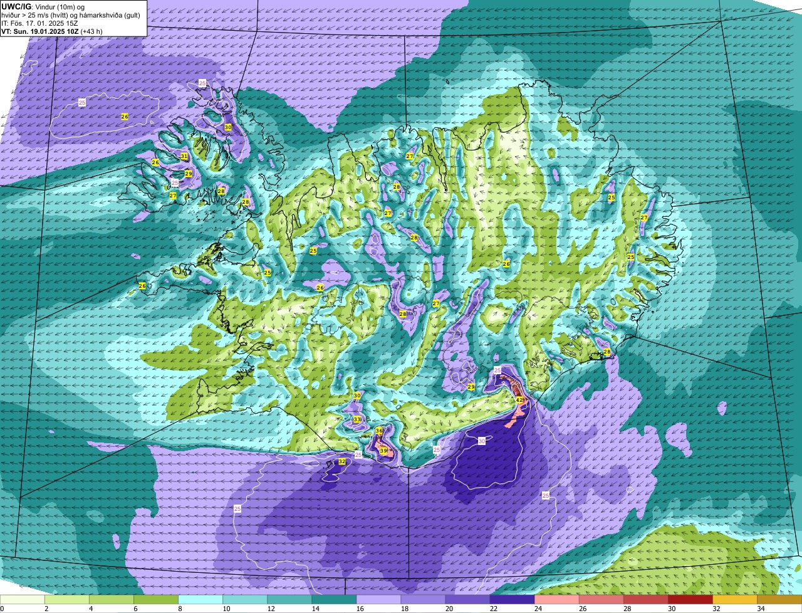Image resolution: width=802 pixels, height=613 pixels.
Task: Click the dark red 30–32 legend swatch
Action: [690, 599]
